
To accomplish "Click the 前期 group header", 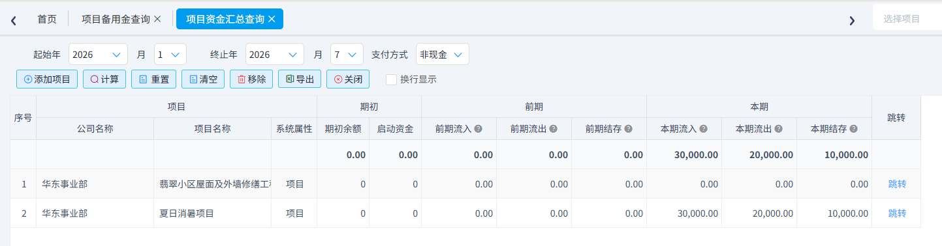I will tap(534, 107).
